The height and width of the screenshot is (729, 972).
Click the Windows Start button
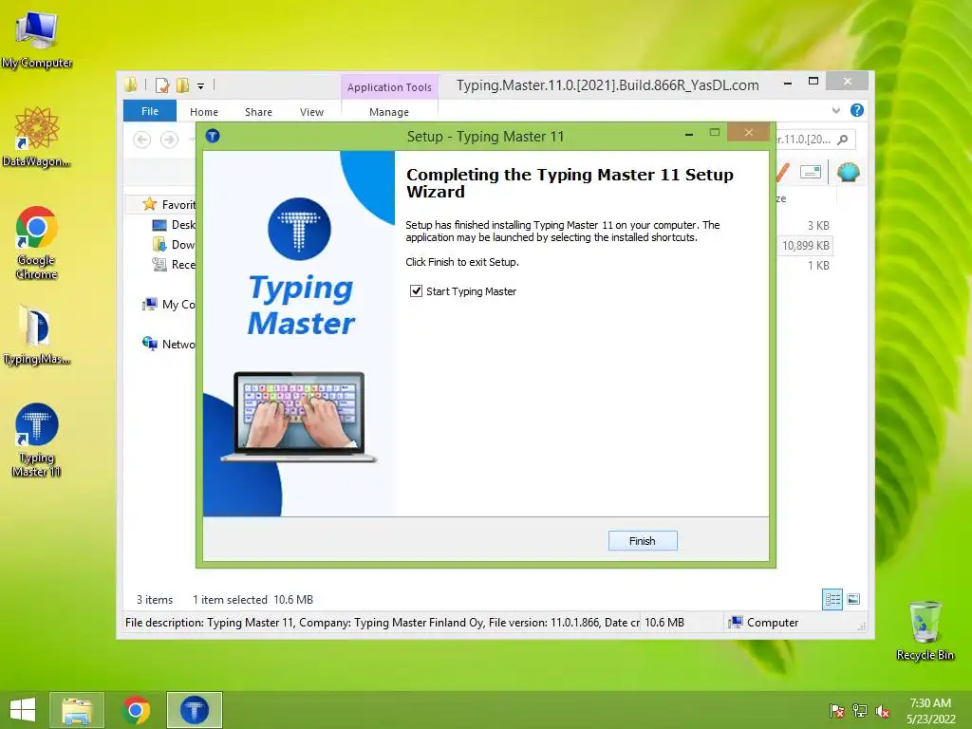[x=23, y=710]
